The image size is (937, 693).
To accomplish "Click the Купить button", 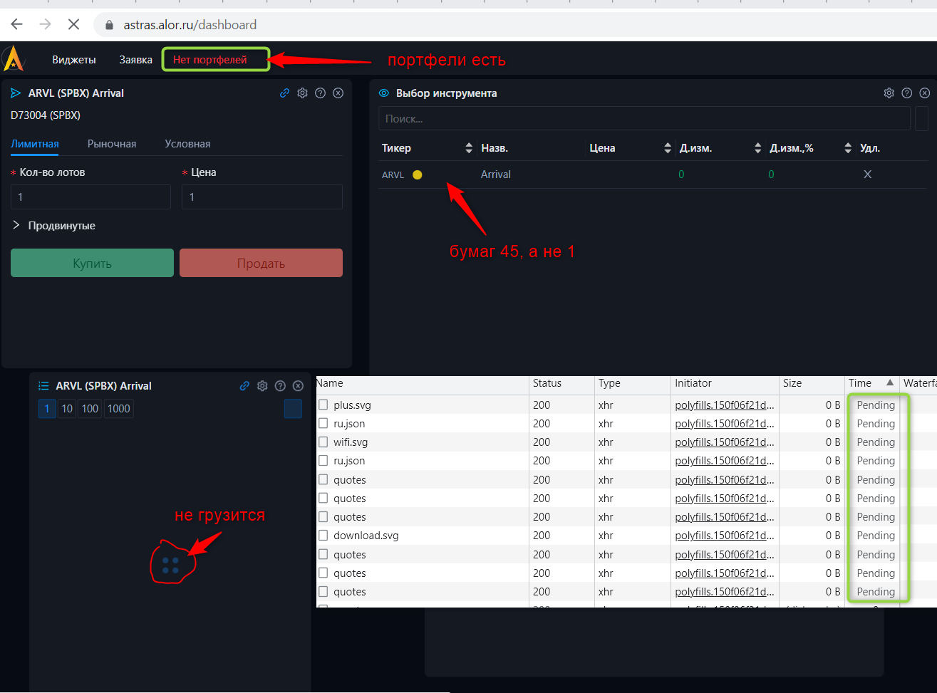I will coord(92,263).
